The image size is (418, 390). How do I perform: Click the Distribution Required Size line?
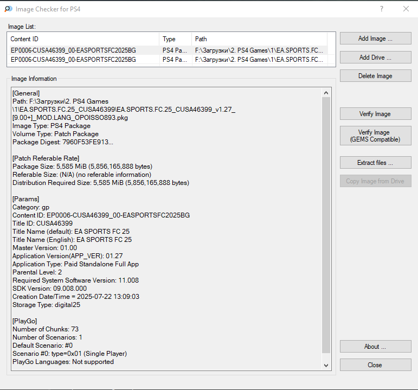(x=101, y=183)
